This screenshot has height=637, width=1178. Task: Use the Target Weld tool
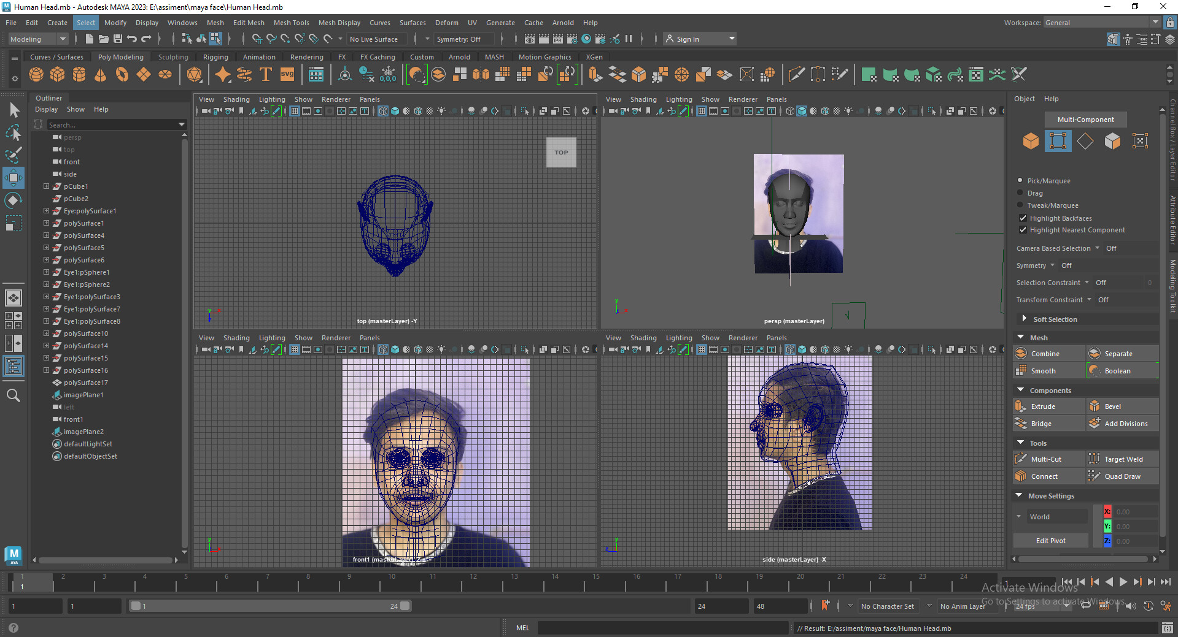(1123, 459)
